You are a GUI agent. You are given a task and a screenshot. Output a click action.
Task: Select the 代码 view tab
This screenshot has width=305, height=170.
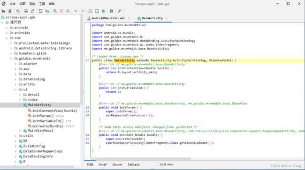point(90,164)
